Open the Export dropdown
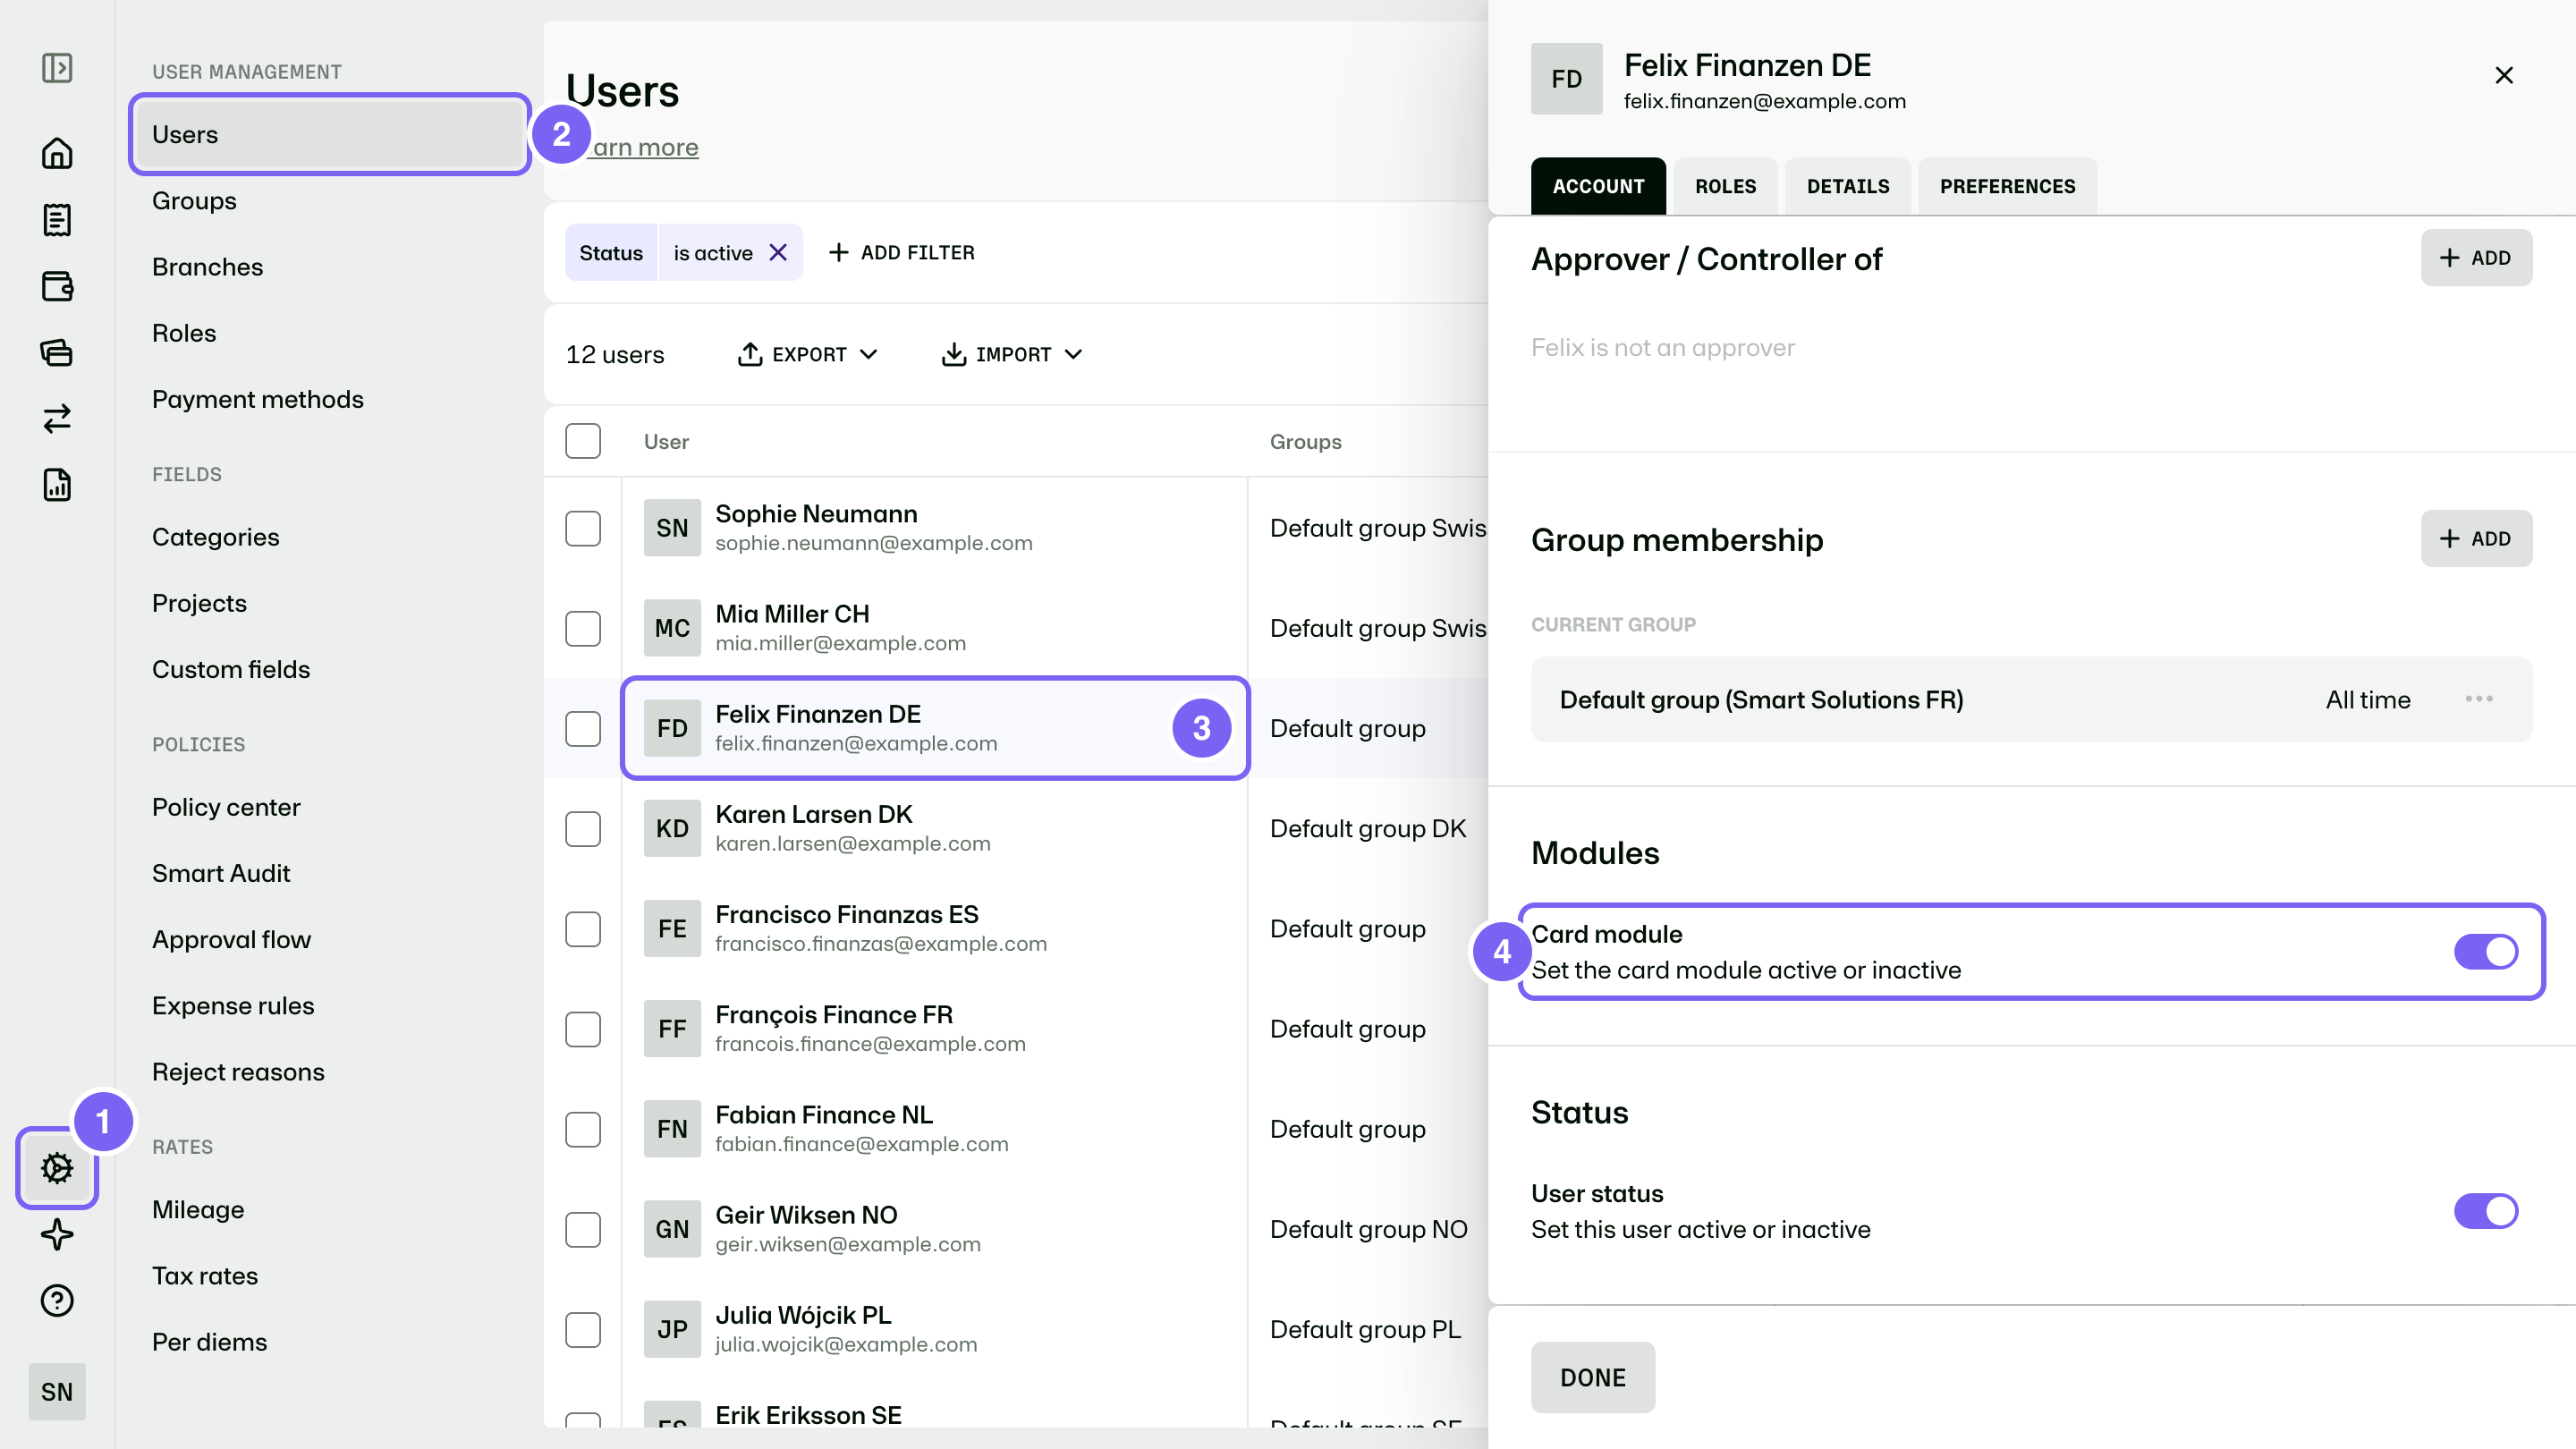 (808, 354)
